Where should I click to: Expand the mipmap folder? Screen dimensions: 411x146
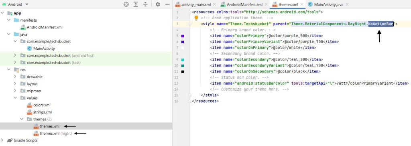[x=15, y=91]
